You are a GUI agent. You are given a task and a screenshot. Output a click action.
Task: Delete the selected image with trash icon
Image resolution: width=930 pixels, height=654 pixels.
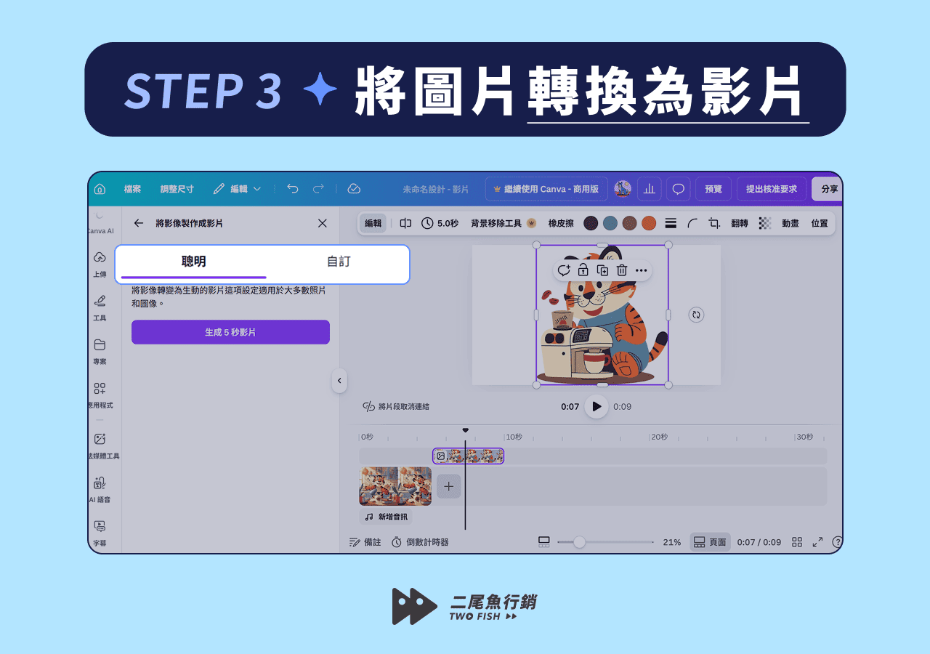pyautogui.click(x=622, y=270)
